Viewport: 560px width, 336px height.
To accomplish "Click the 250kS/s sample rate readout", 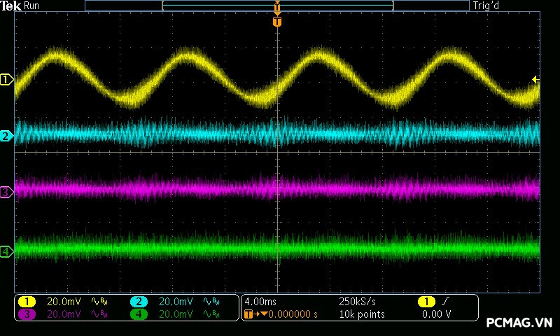I will coord(358,301).
